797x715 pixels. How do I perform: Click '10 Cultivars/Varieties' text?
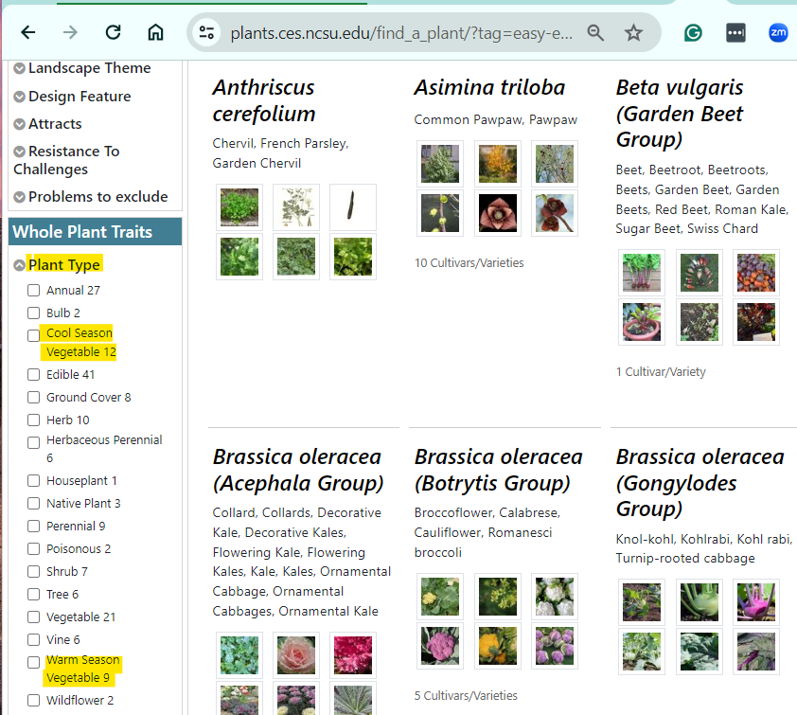tap(469, 263)
